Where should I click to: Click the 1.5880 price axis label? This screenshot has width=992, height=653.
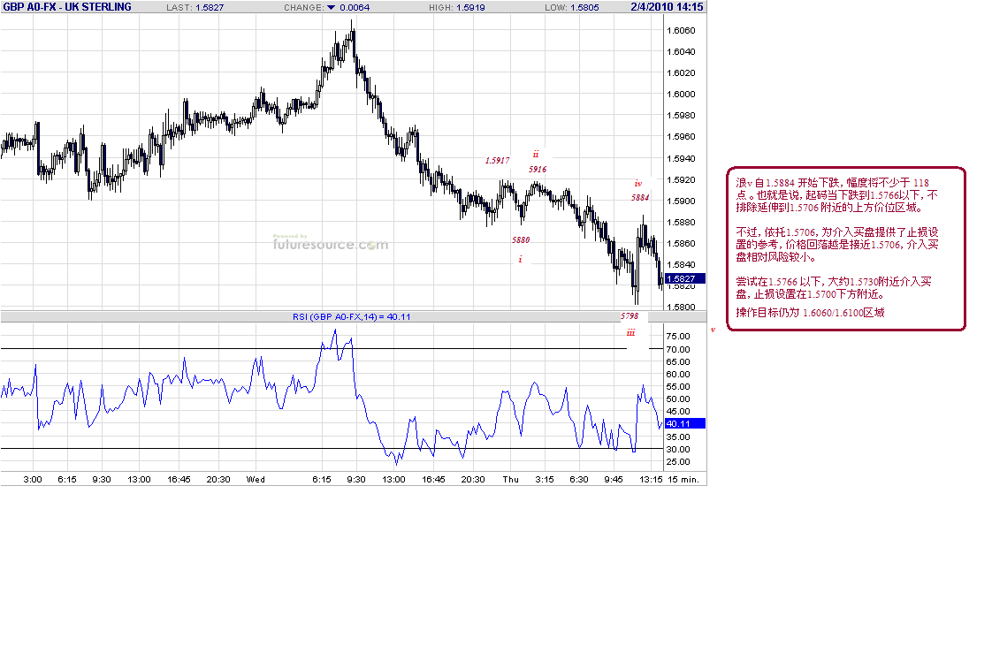coord(681,223)
